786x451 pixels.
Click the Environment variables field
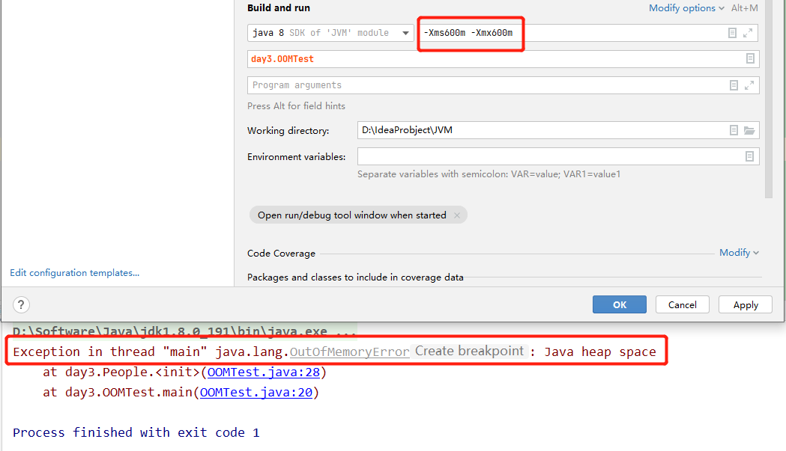click(x=558, y=156)
